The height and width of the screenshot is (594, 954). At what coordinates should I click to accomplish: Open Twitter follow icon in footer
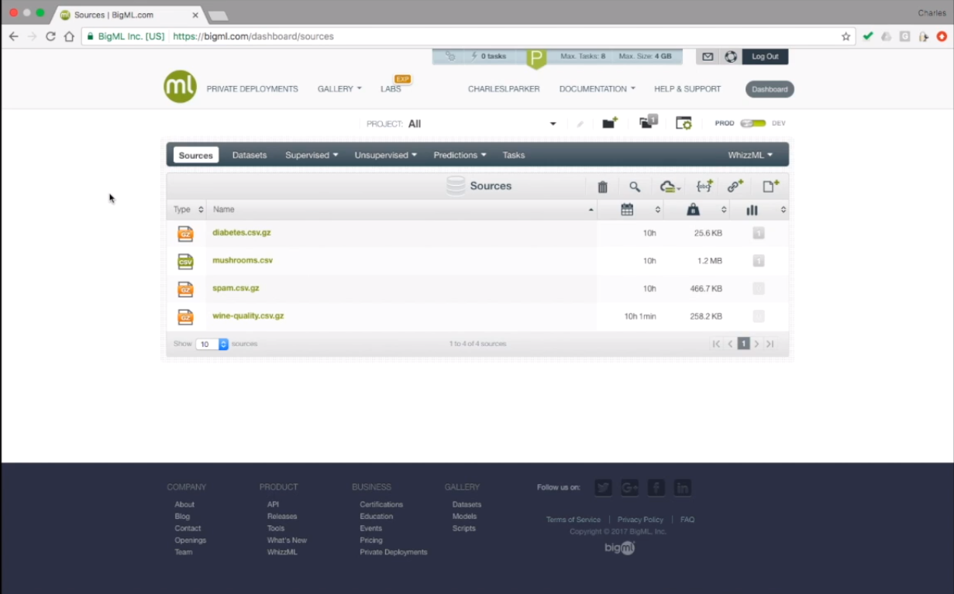point(603,487)
